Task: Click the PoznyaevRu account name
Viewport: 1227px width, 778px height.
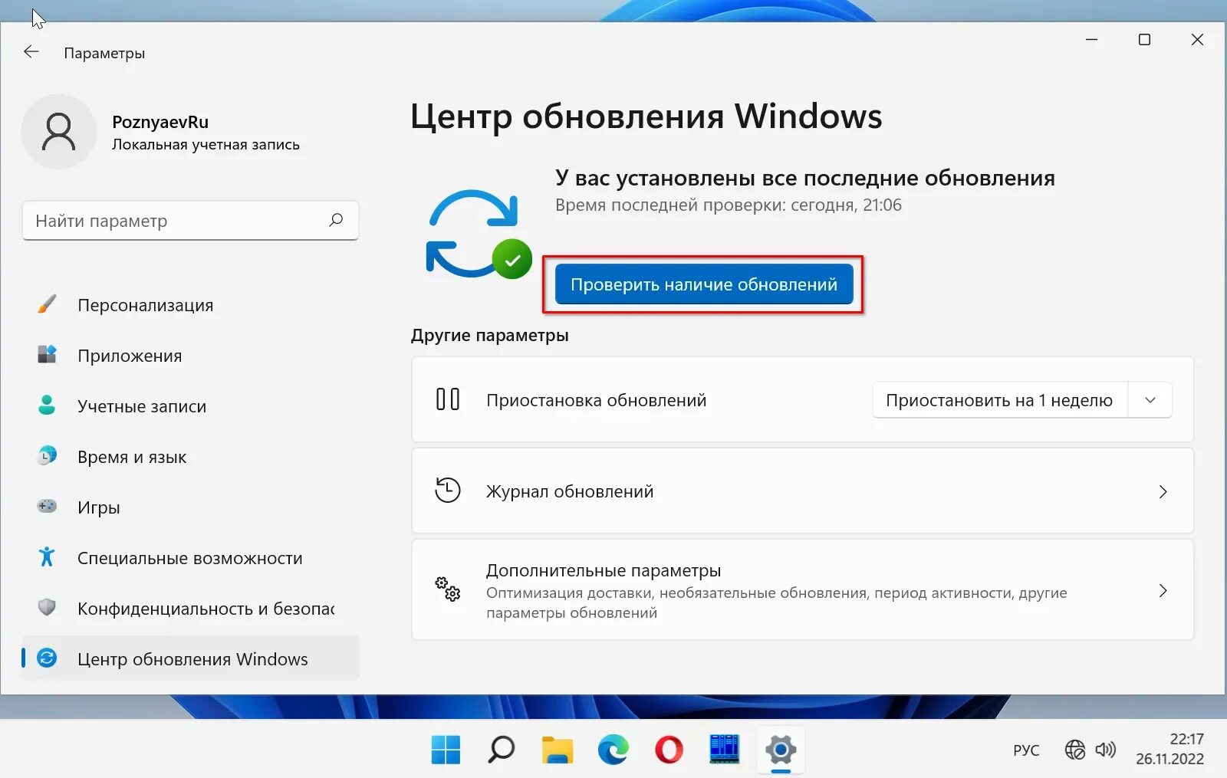Action: (160, 122)
